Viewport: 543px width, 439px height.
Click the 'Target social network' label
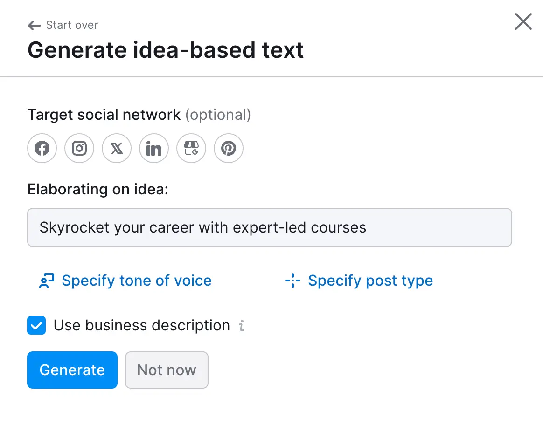[104, 115]
